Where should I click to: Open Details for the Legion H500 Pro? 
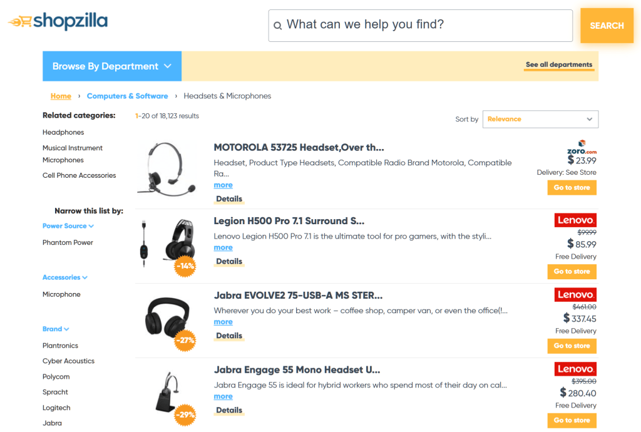228,261
